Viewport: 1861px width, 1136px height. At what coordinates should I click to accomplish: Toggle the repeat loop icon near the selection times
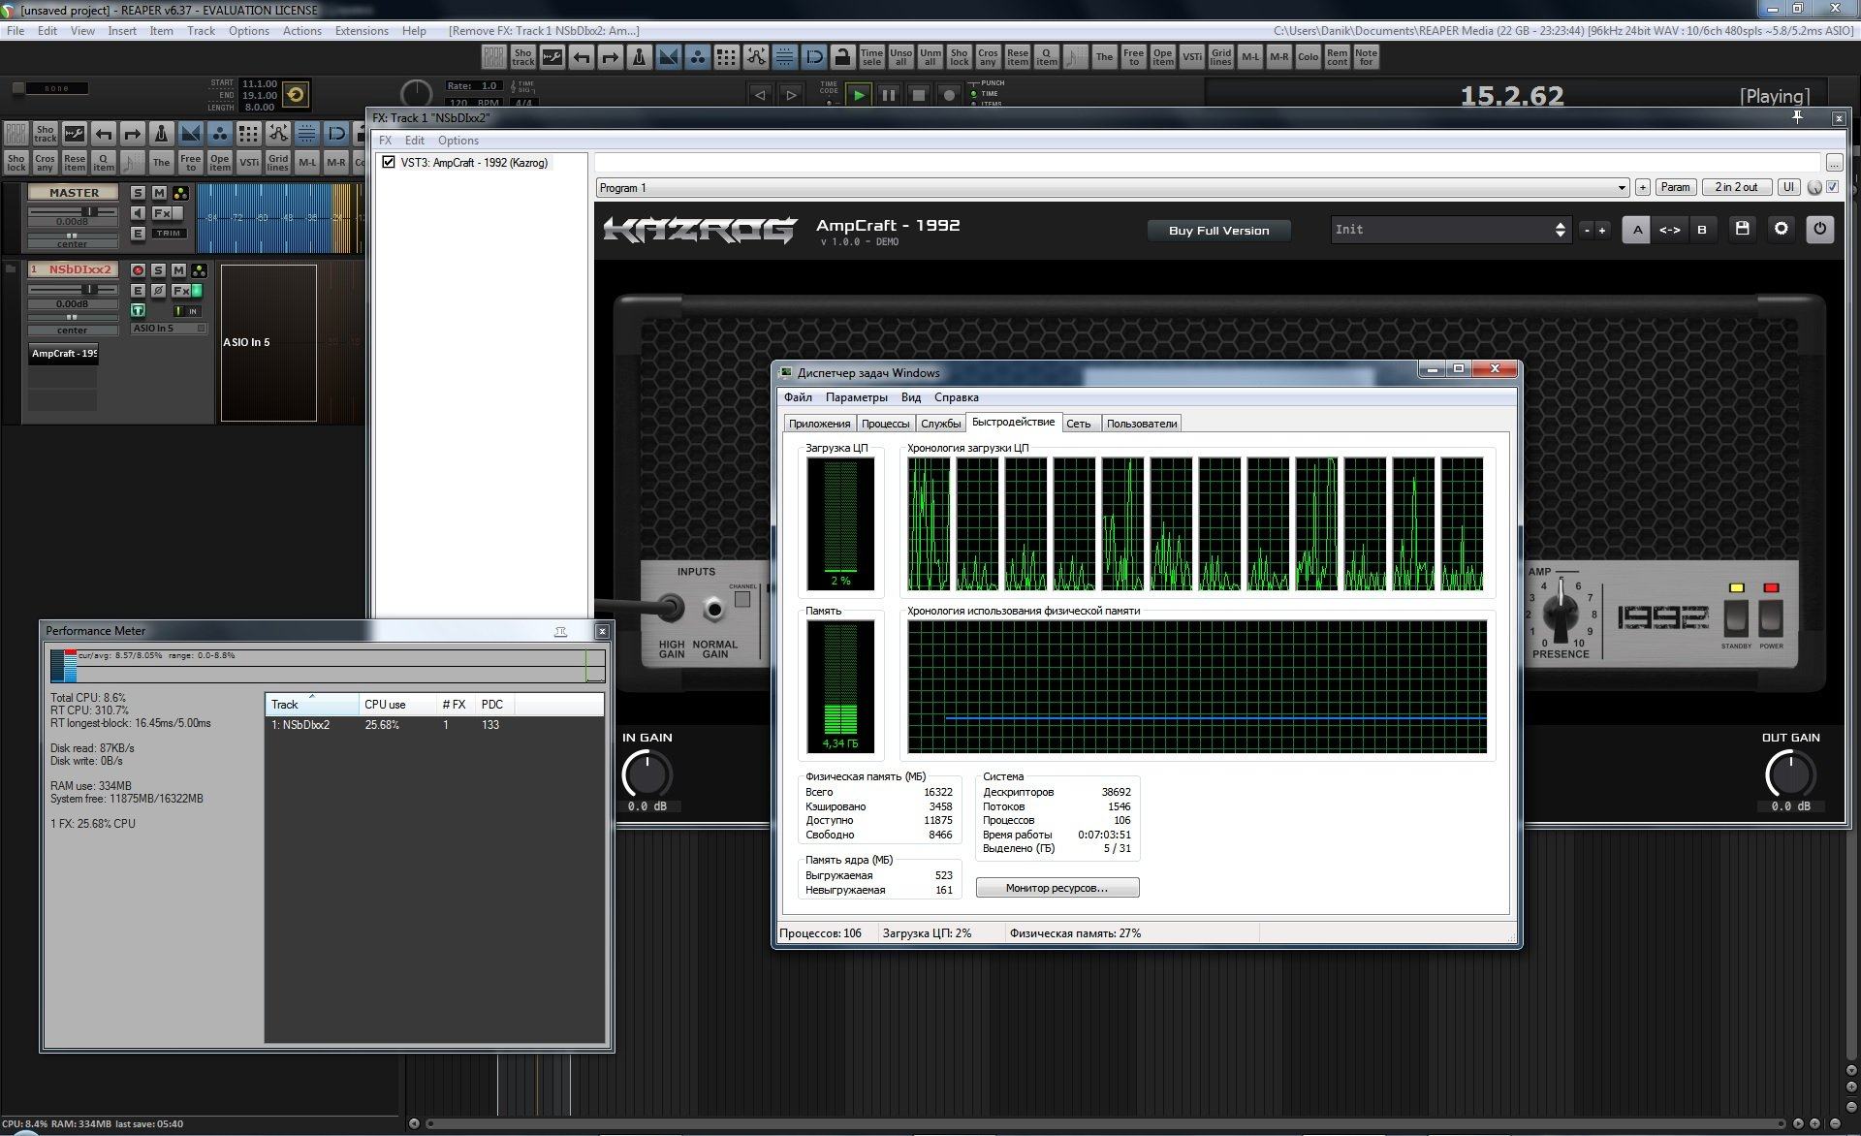click(x=296, y=94)
